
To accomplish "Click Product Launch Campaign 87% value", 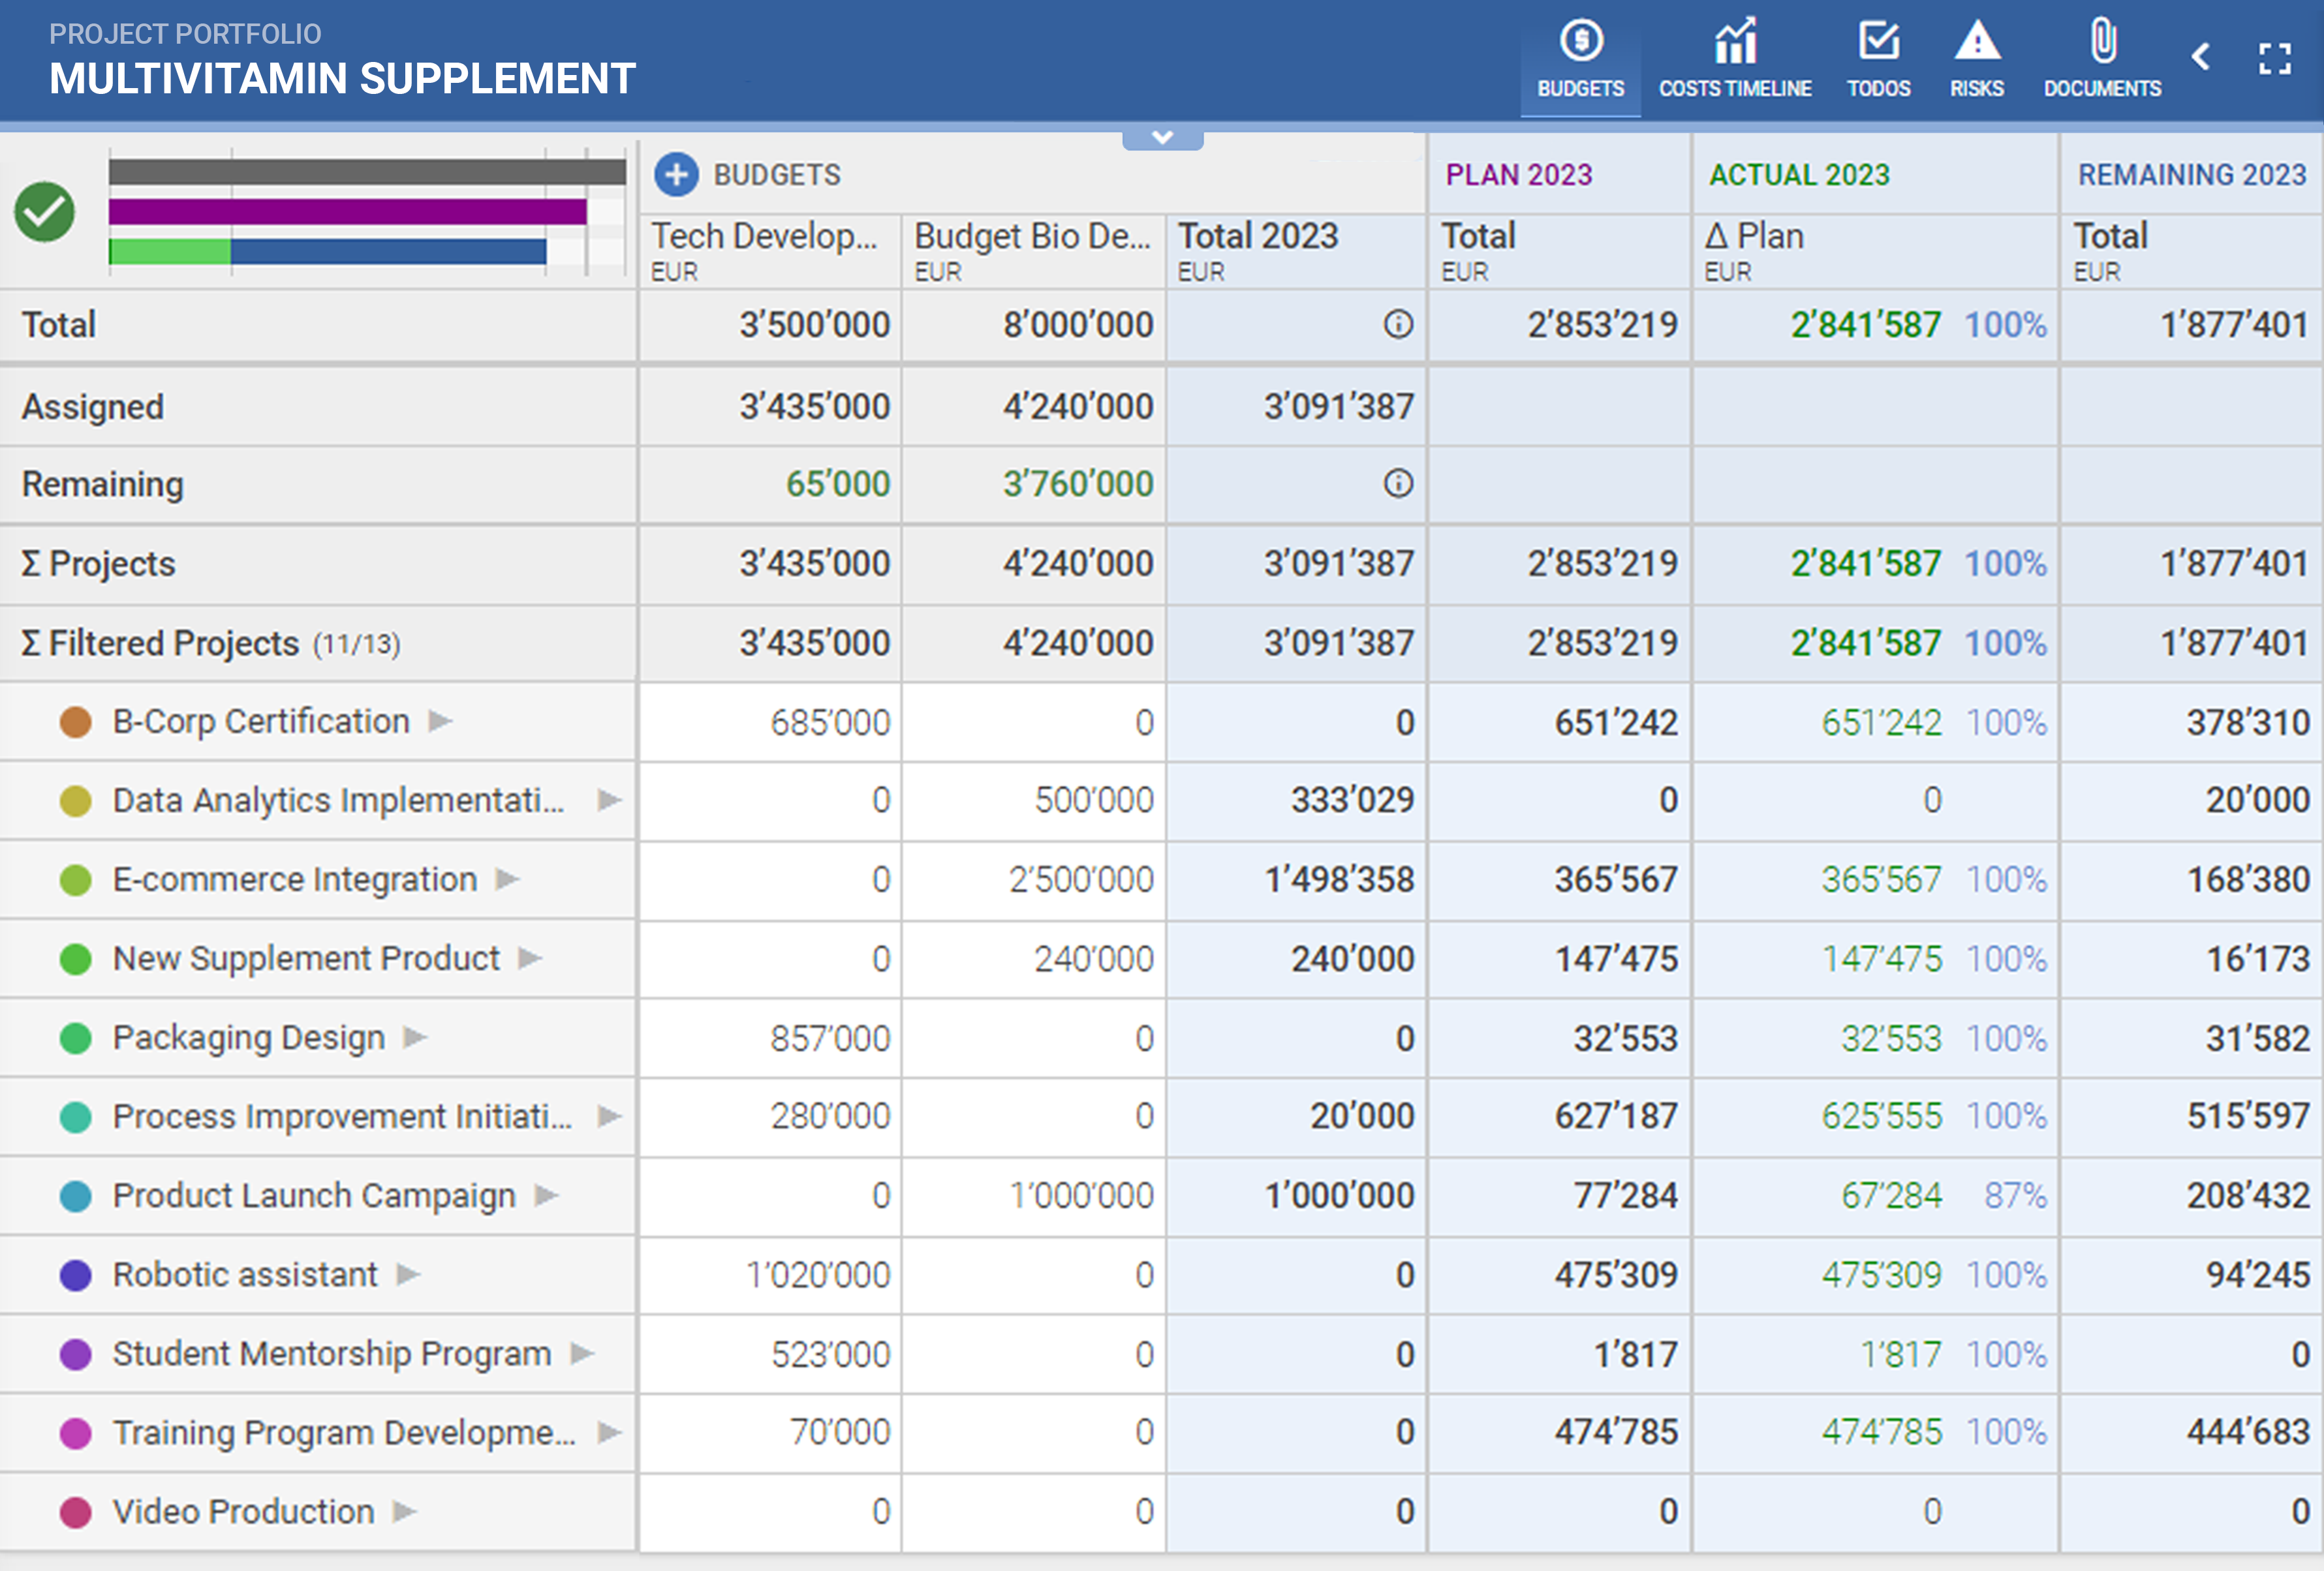I will point(2016,1195).
